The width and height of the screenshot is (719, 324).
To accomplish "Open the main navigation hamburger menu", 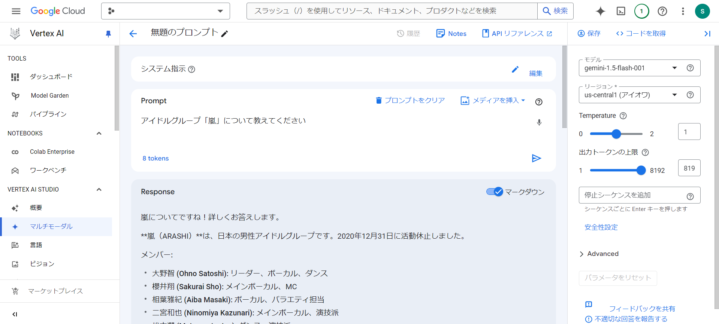I will [16, 11].
